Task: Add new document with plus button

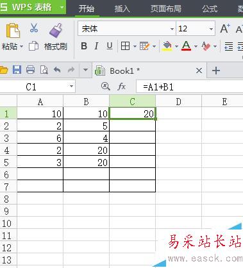Action: [x=216, y=71]
